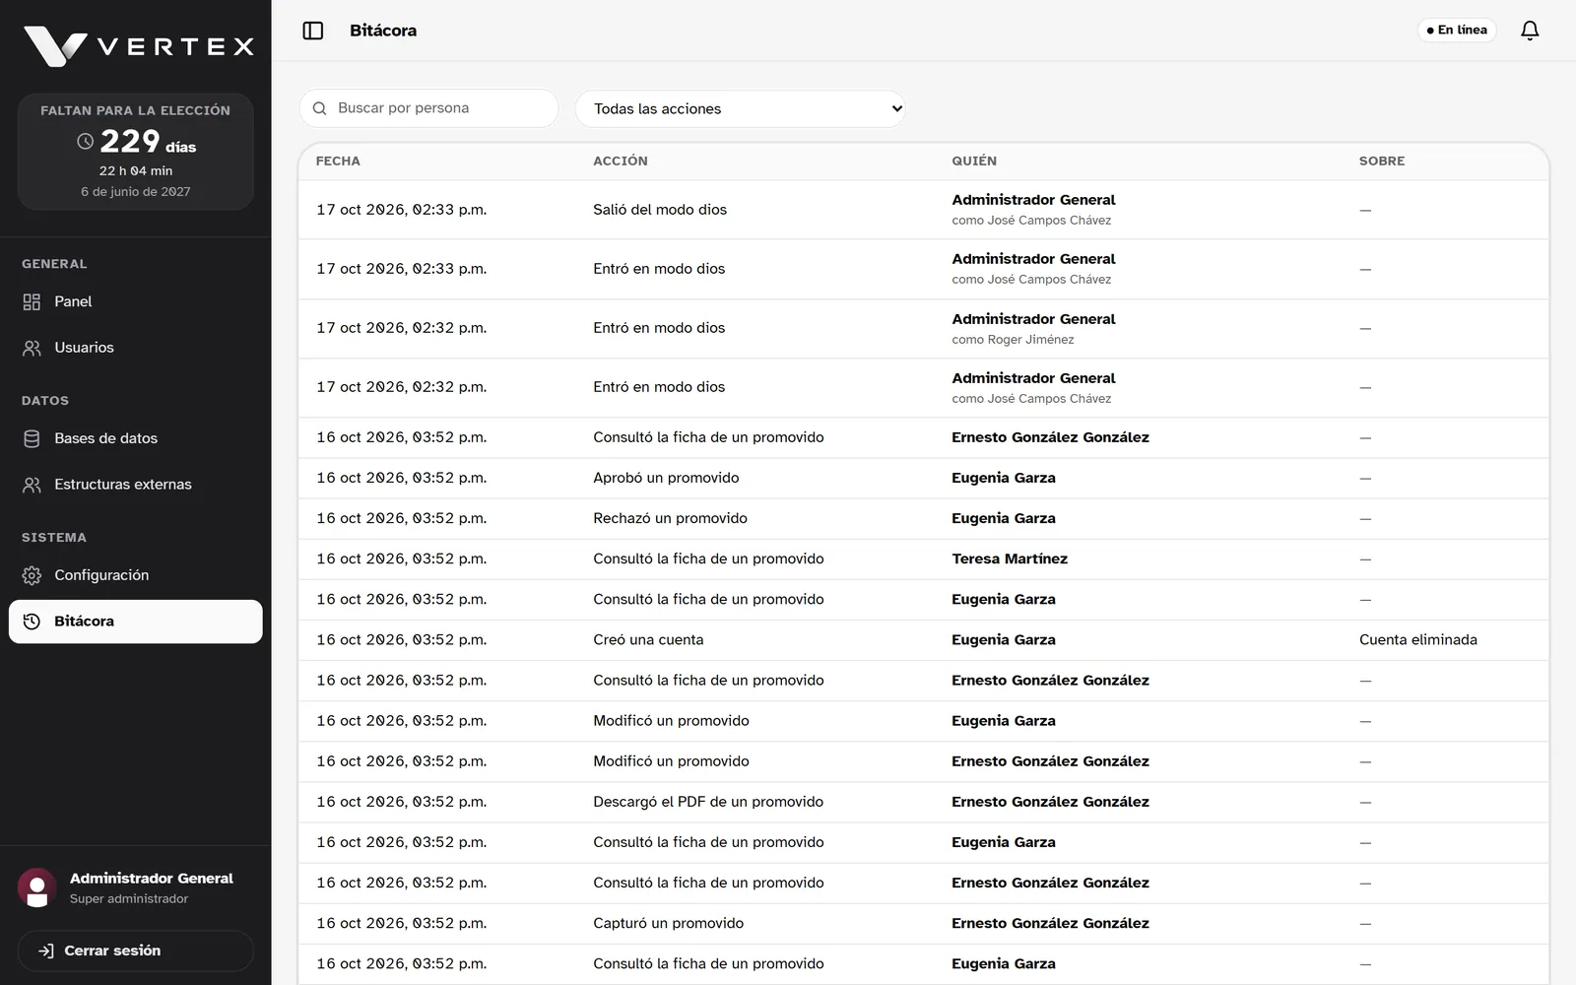
Task: Click the como Roger Jiménez subtext
Action: tap(1013, 340)
